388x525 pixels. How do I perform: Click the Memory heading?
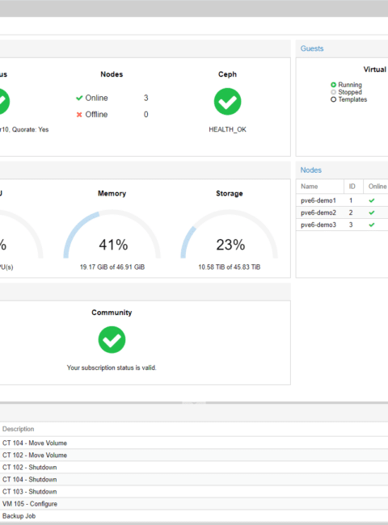(112, 194)
